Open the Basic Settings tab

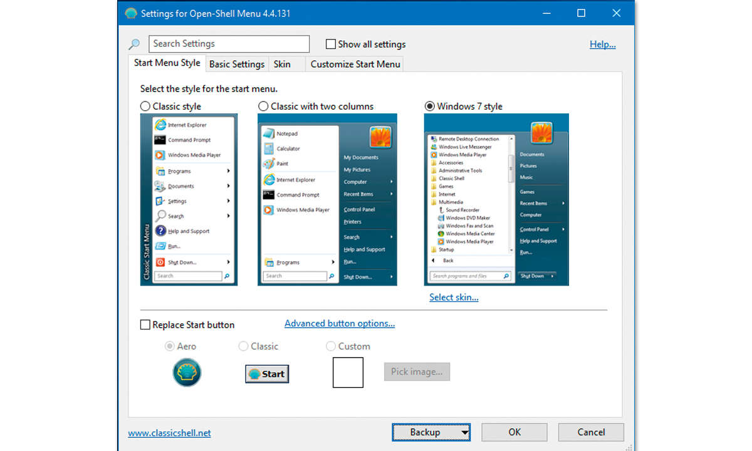pos(237,64)
